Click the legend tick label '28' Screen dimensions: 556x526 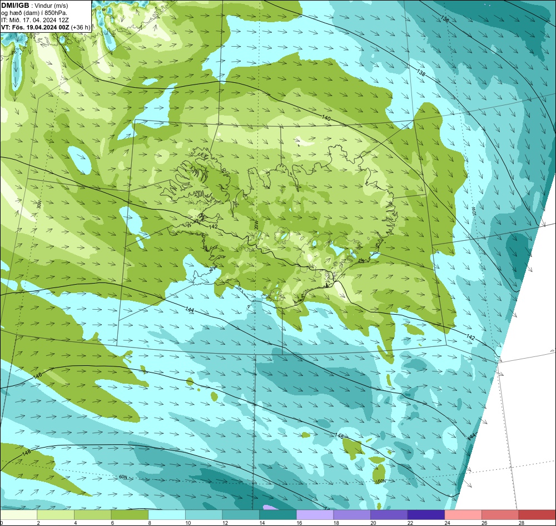[522, 523]
